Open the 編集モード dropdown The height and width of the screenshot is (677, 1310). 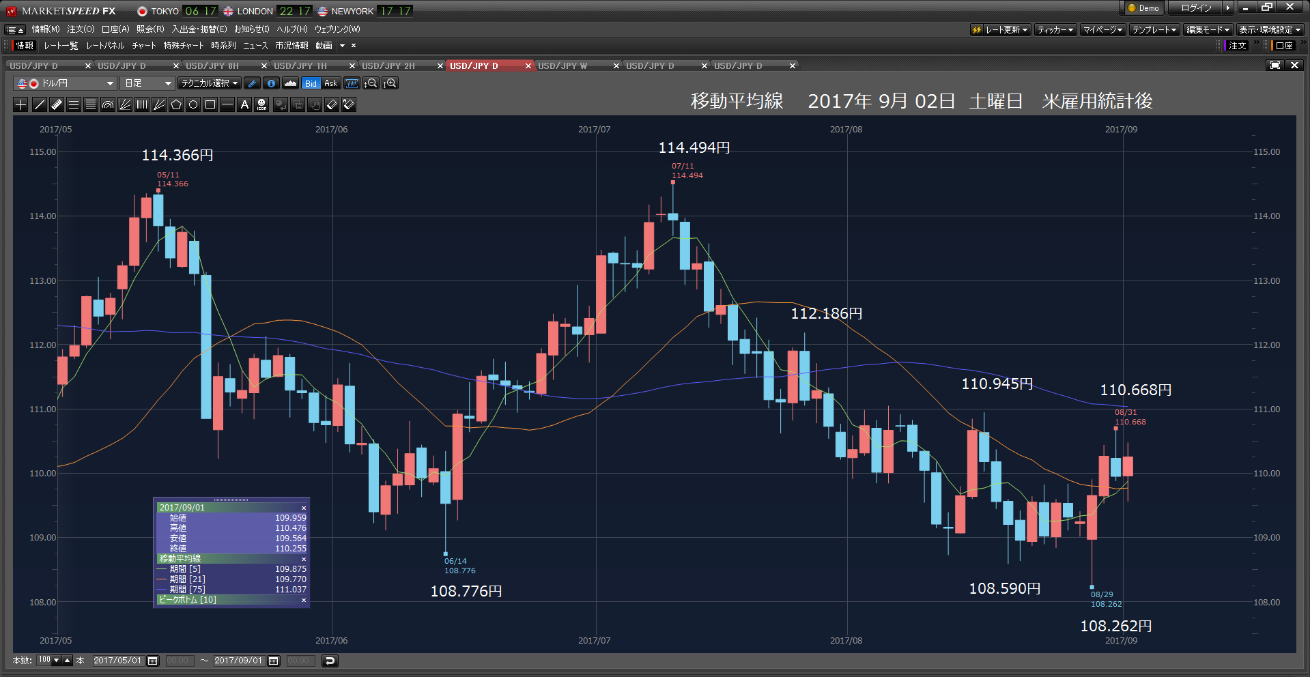[1208, 29]
